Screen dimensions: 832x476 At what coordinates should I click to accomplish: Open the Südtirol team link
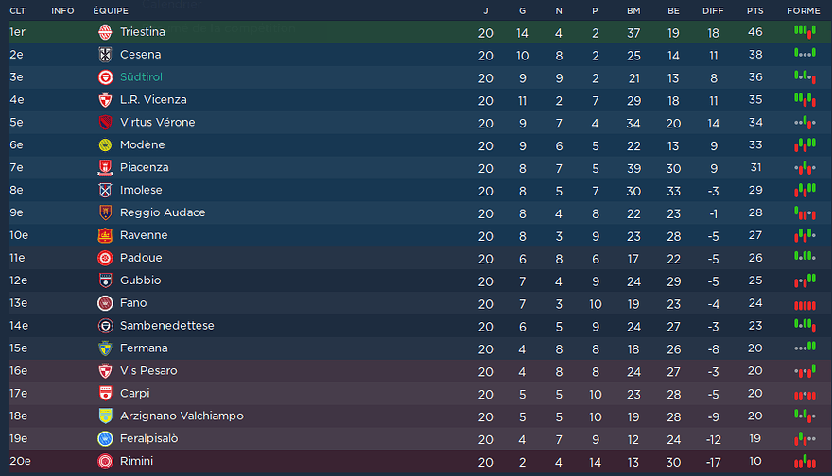(142, 77)
